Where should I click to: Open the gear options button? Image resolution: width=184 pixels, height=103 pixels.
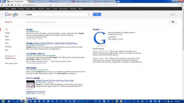click(173, 22)
